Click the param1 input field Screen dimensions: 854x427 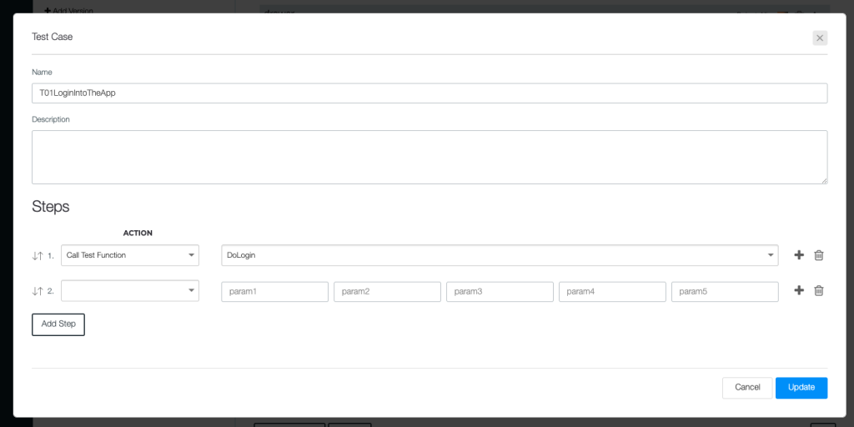coord(275,291)
